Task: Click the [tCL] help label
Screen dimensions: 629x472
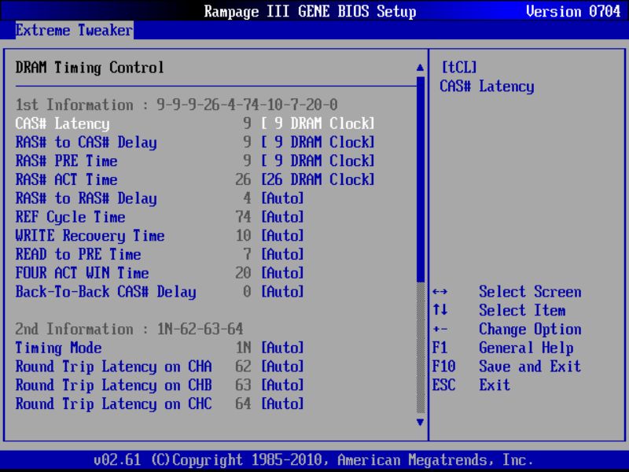Action: (x=459, y=68)
